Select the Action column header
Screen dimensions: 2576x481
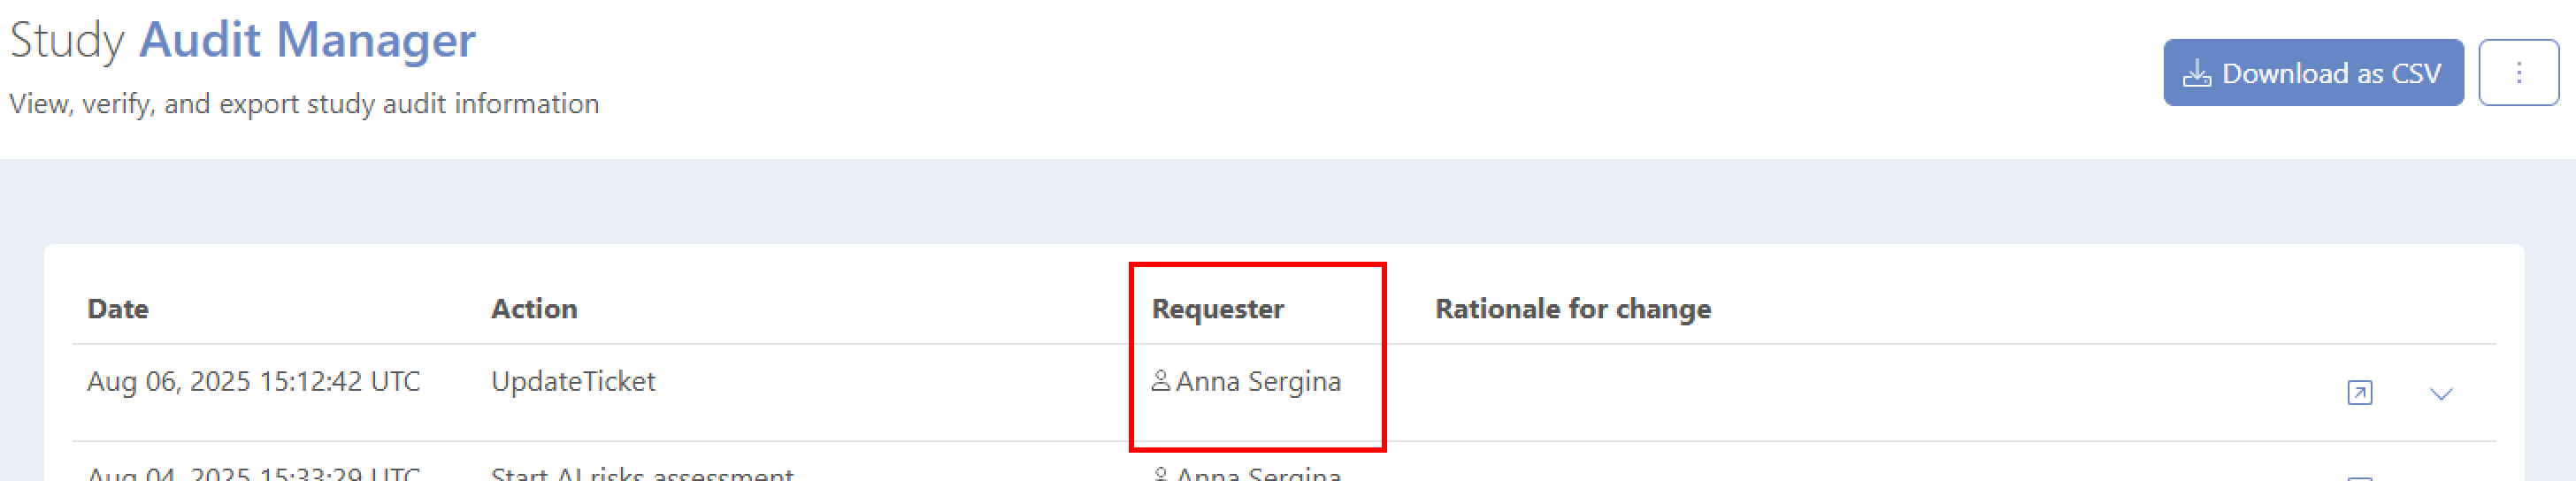534,309
